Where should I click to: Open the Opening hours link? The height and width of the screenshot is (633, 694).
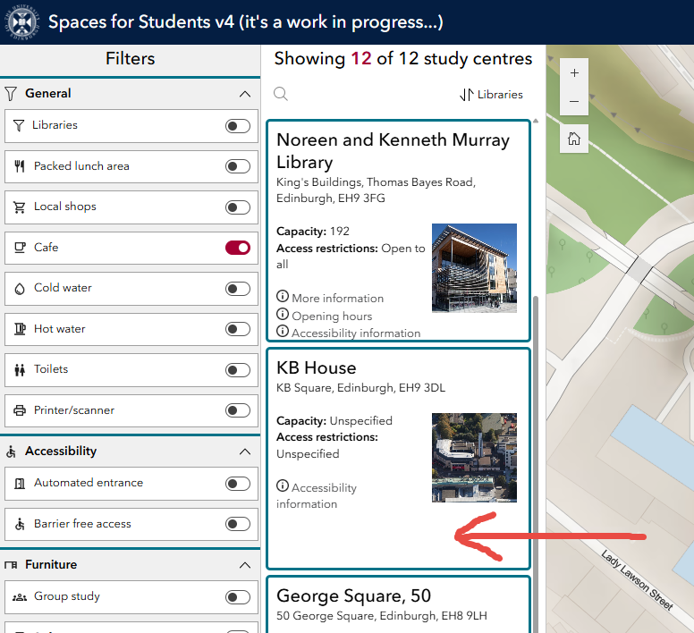pyautogui.click(x=332, y=316)
